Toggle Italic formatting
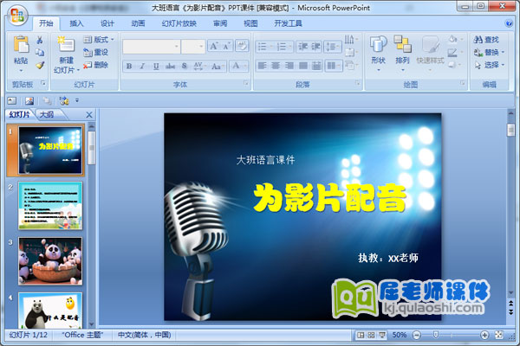Viewport: 520px width, 346px height. coord(142,66)
